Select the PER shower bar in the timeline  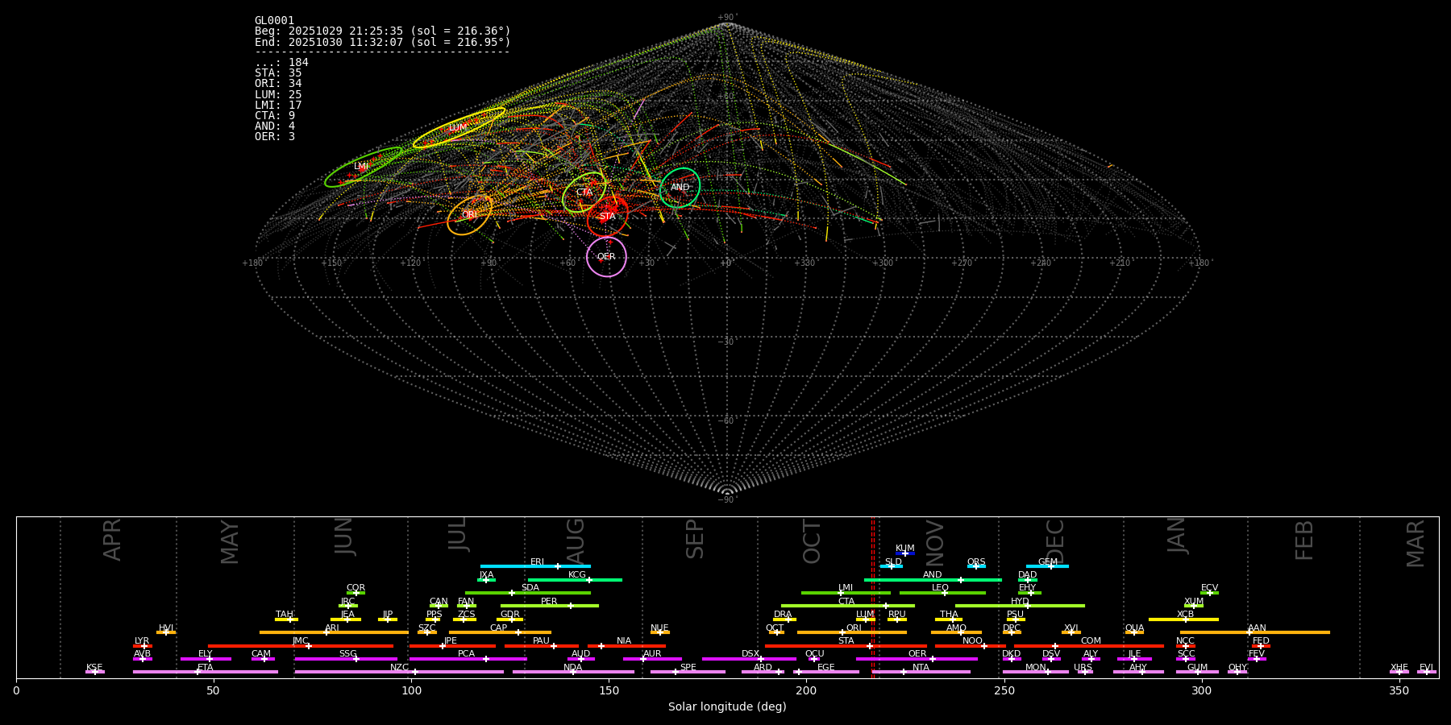(x=532, y=606)
